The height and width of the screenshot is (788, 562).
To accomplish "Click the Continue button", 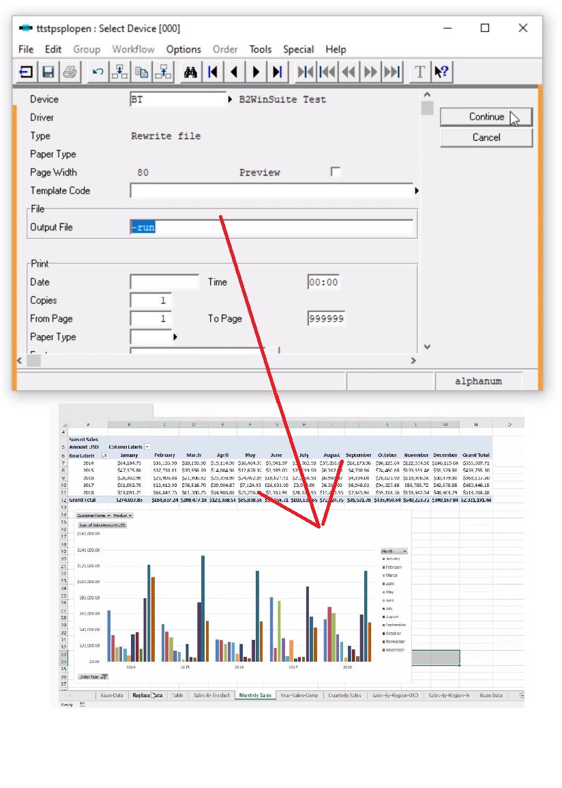I will coord(486,117).
